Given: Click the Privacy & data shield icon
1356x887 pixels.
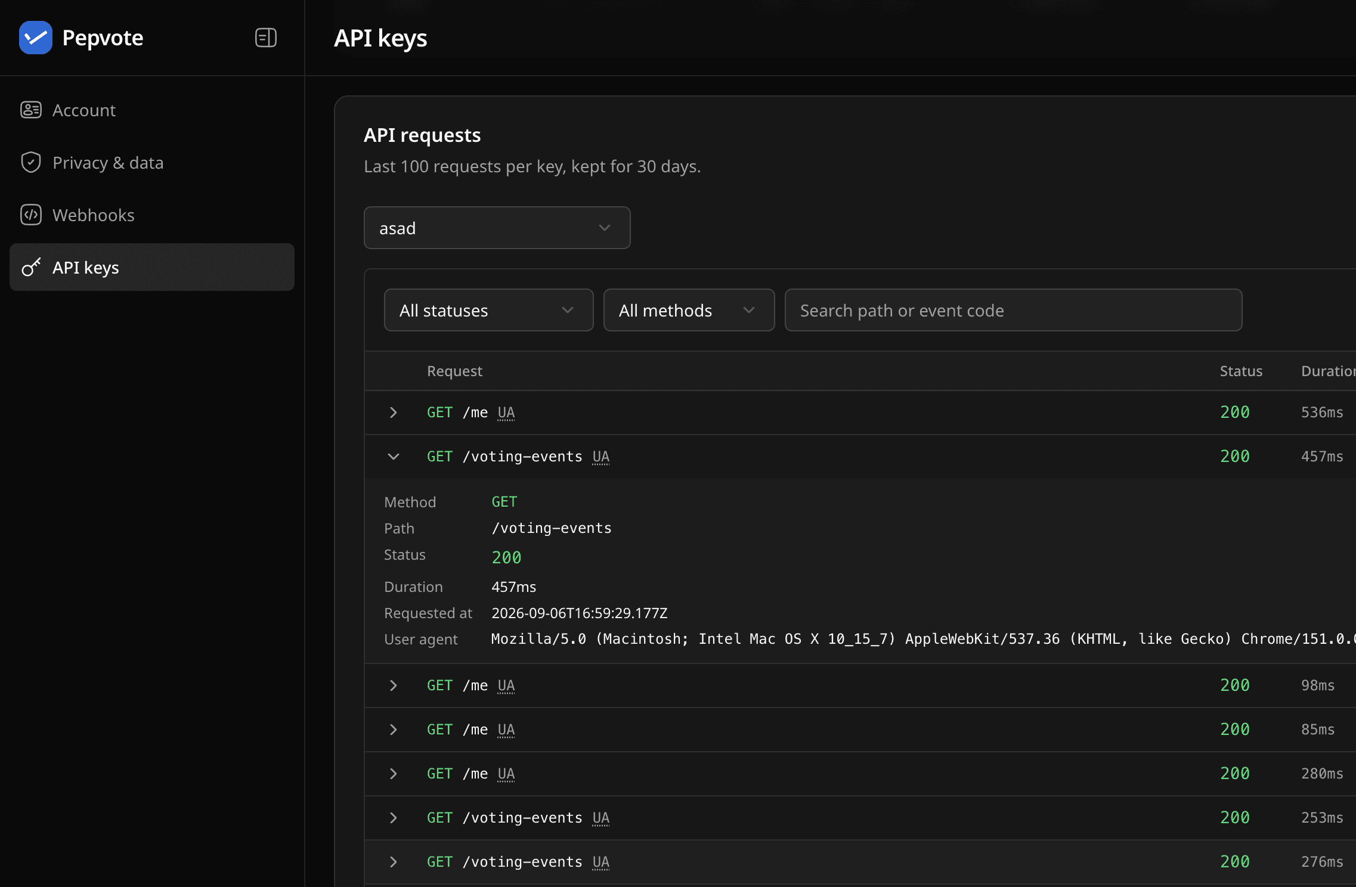Looking at the screenshot, I should point(31,163).
